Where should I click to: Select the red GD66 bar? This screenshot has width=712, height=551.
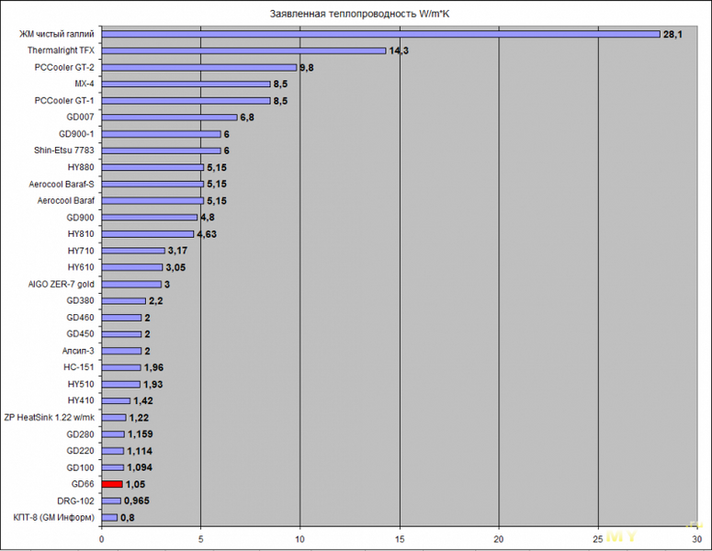112,484
